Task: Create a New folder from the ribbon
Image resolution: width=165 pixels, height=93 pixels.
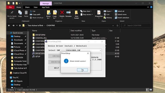Action: click(x=77, y=14)
